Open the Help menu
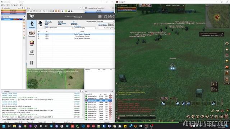The height and width of the screenshot is (129, 230). (x=21, y=5)
